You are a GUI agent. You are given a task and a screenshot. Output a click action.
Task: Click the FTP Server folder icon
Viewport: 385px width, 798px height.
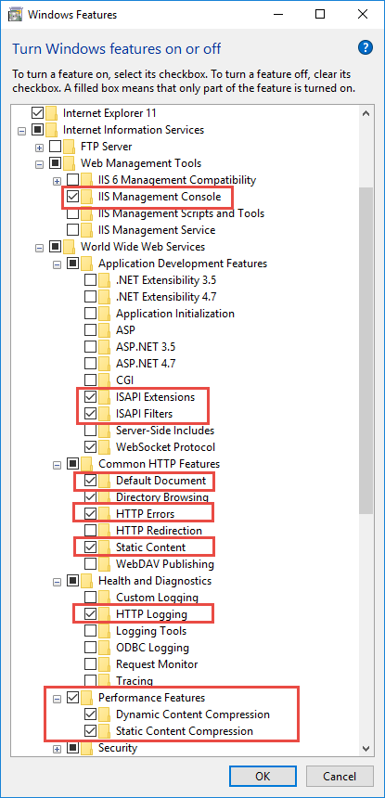pyautogui.click(x=70, y=147)
